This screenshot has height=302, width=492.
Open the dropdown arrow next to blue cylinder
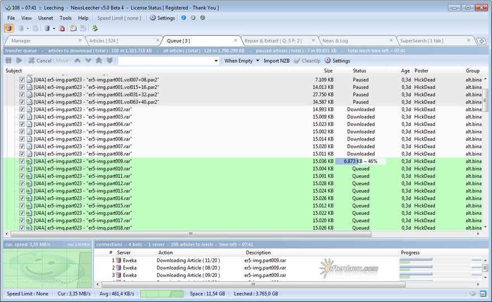54,29
